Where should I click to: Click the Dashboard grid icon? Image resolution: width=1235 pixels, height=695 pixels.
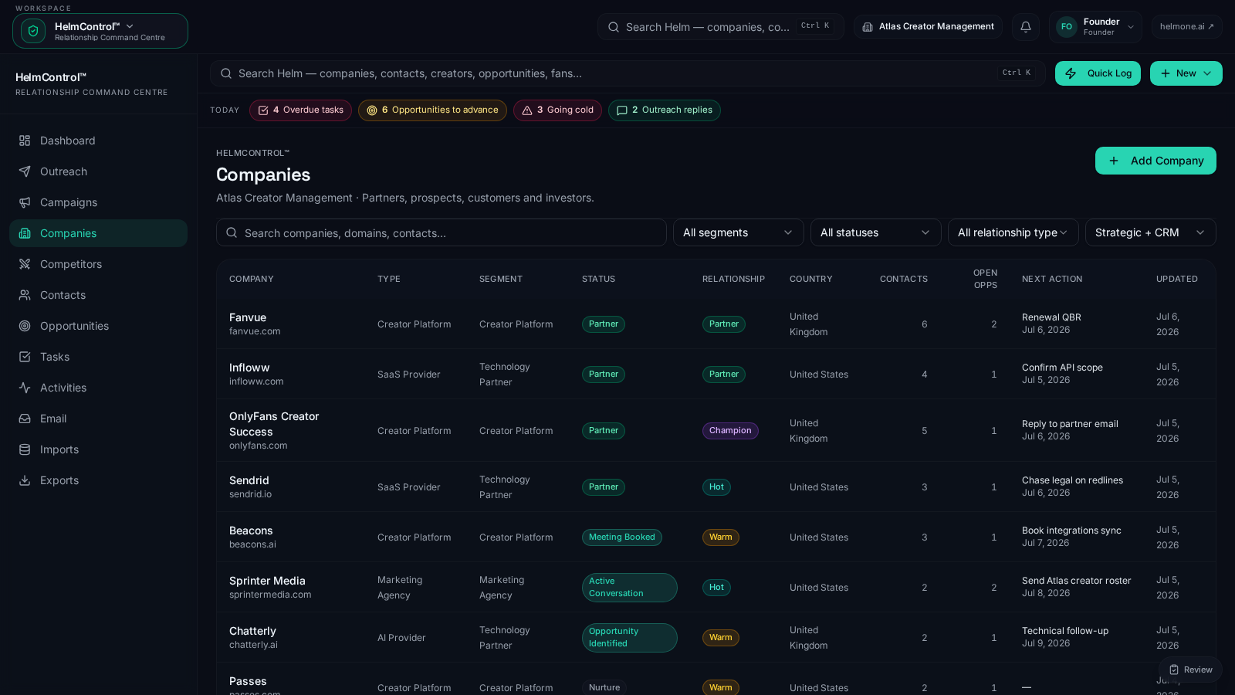tap(25, 141)
